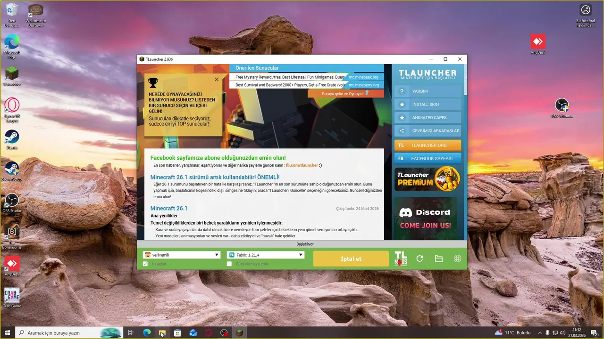Open weather widget 11°C Bulutlu
This screenshot has height=339, width=604.
(512, 333)
